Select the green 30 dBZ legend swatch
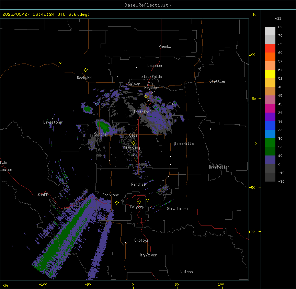Image resolution: width=296 pixels, height=289 pixels. tap(270, 143)
